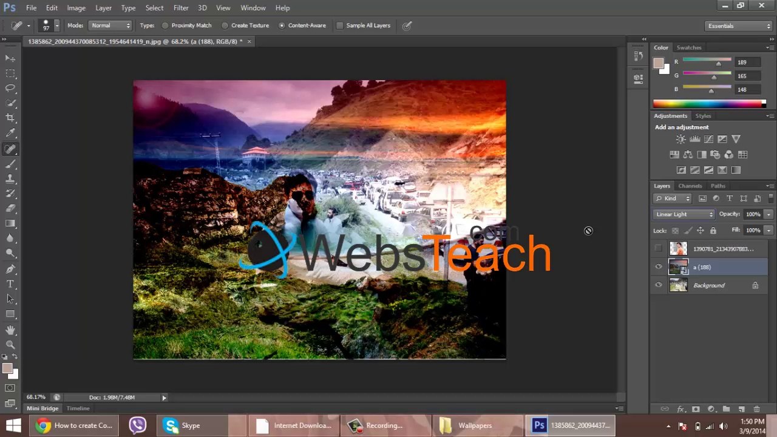
Task: Switch to the Swatches tab
Action: click(x=689, y=48)
